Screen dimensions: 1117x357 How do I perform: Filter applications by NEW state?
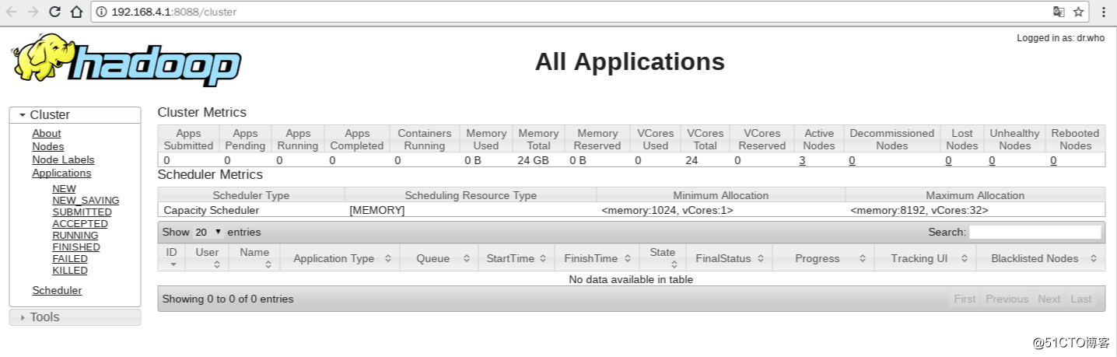(65, 188)
